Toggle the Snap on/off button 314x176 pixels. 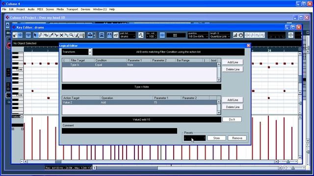click(x=162, y=35)
